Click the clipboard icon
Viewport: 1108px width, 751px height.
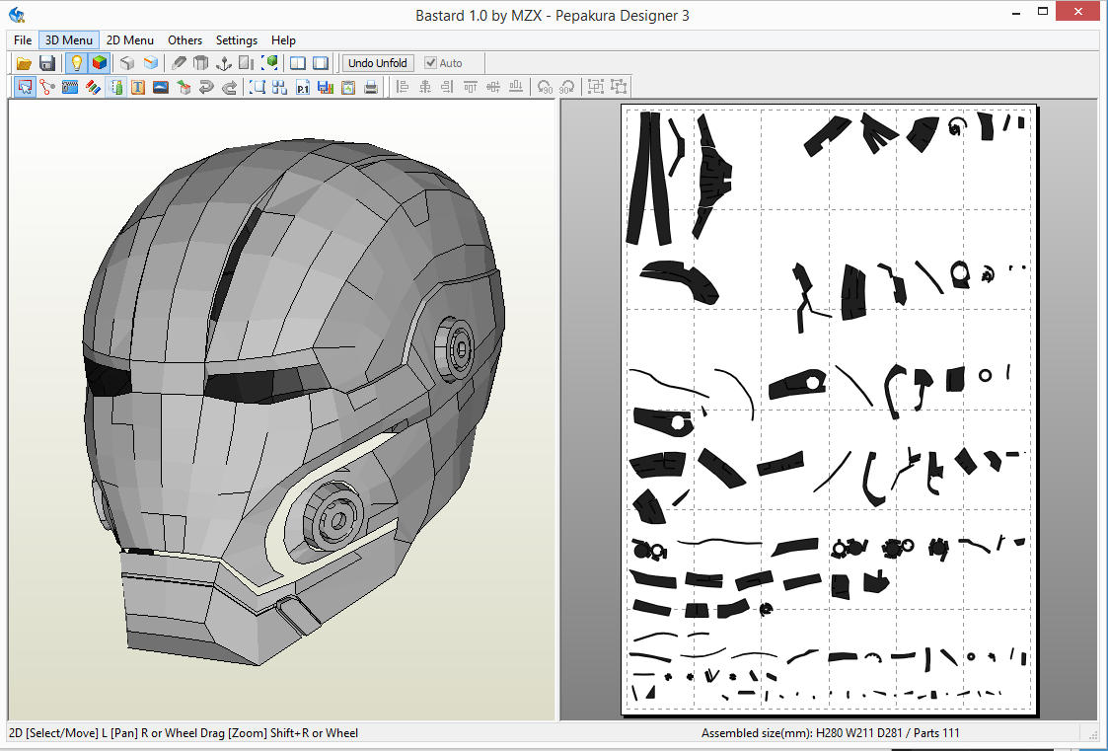pyautogui.click(x=347, y=87)
